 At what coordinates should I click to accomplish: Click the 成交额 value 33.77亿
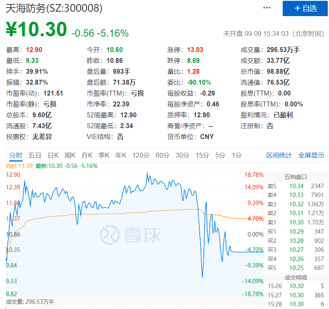[278, 61]
